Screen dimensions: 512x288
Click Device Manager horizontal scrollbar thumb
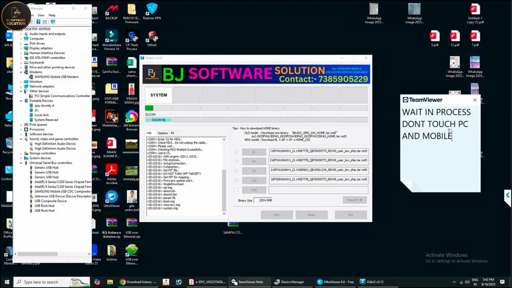[x=37, y=254]
